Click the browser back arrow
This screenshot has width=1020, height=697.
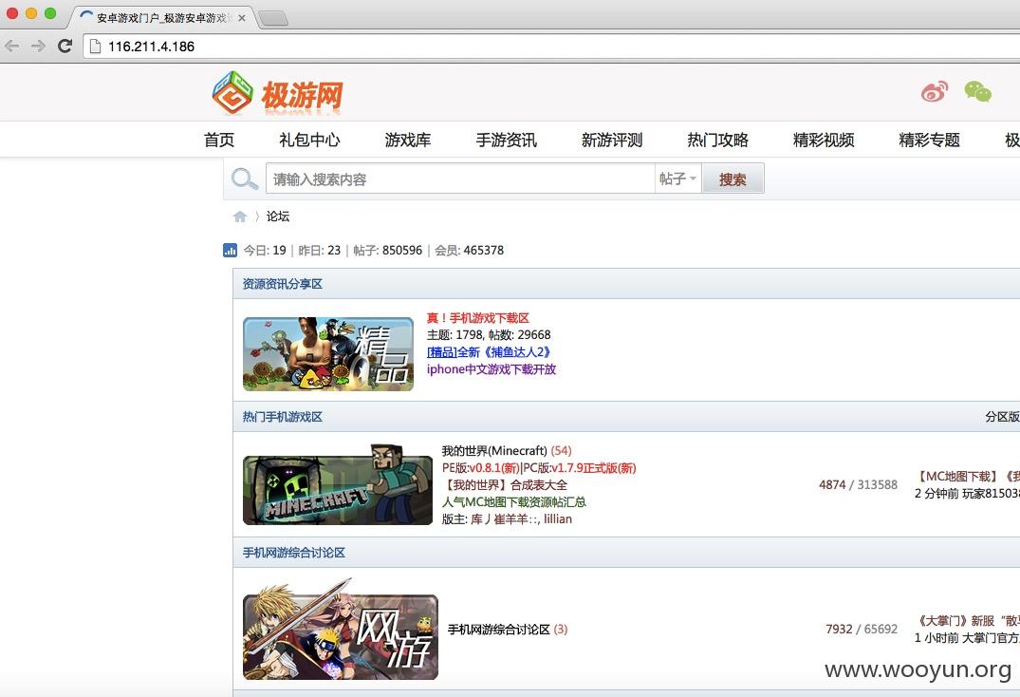pos(11,47)
